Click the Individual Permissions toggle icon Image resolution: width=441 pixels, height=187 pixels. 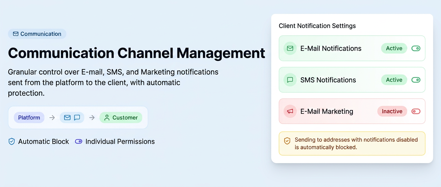(79, 141)
